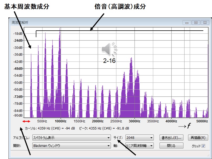The width and height of the screenshot is (212, 159).
Task: Click the 2000Hz label on the frequency axis
Action: click(97, 121)
